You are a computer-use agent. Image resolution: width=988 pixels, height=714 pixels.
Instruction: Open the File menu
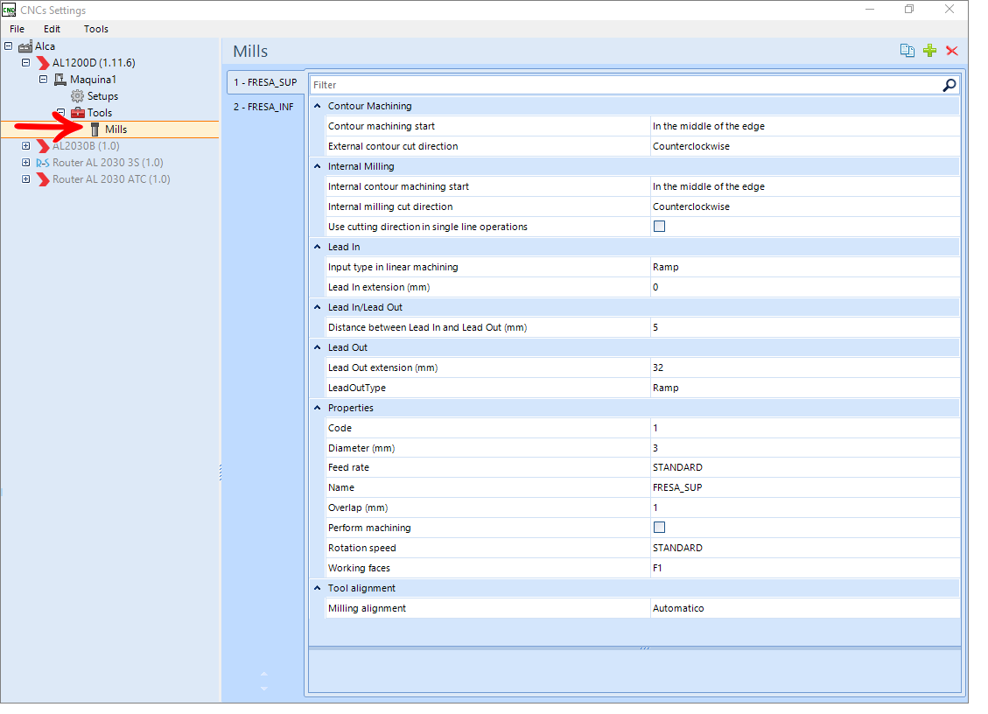coord(17,29)
